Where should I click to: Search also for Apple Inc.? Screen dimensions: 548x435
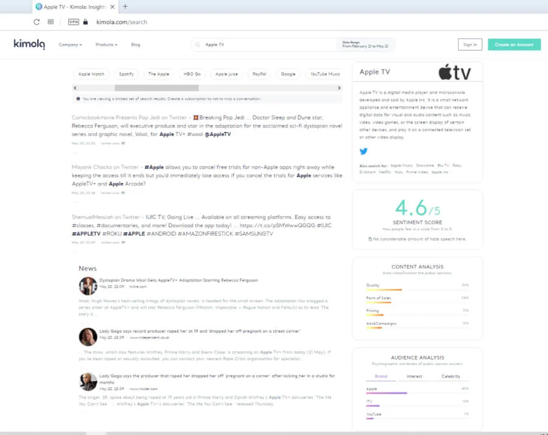(x=440, y=172)
